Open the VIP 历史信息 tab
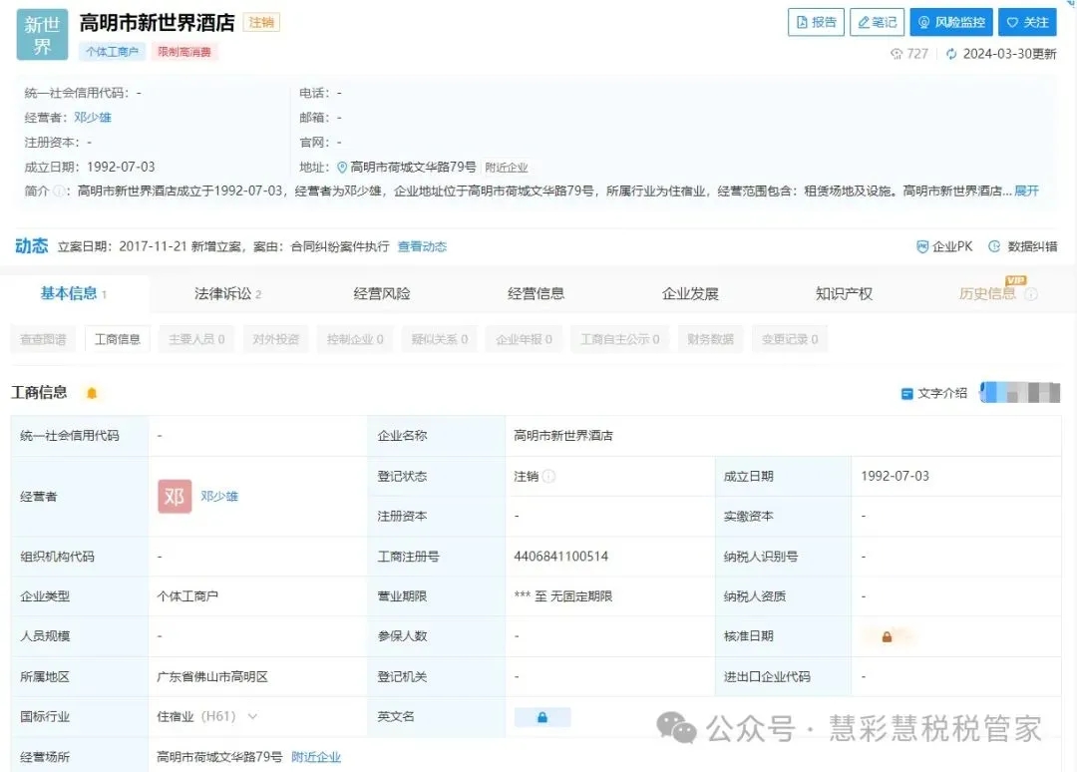 (x=996, y=293)
